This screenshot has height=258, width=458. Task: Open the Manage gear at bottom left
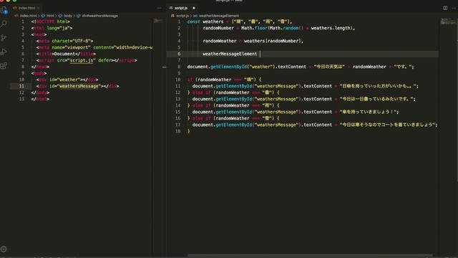[x=4, y=249]
